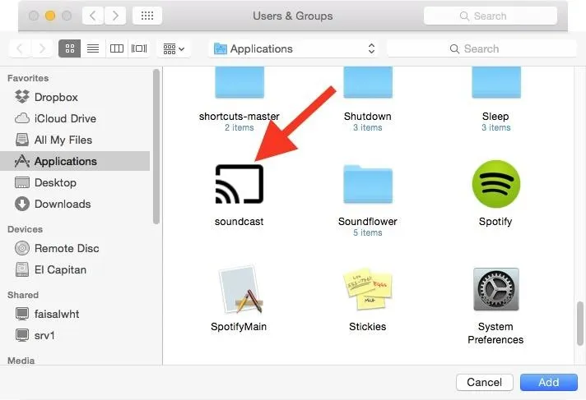Select the soundcast app icon

[240, 184]
